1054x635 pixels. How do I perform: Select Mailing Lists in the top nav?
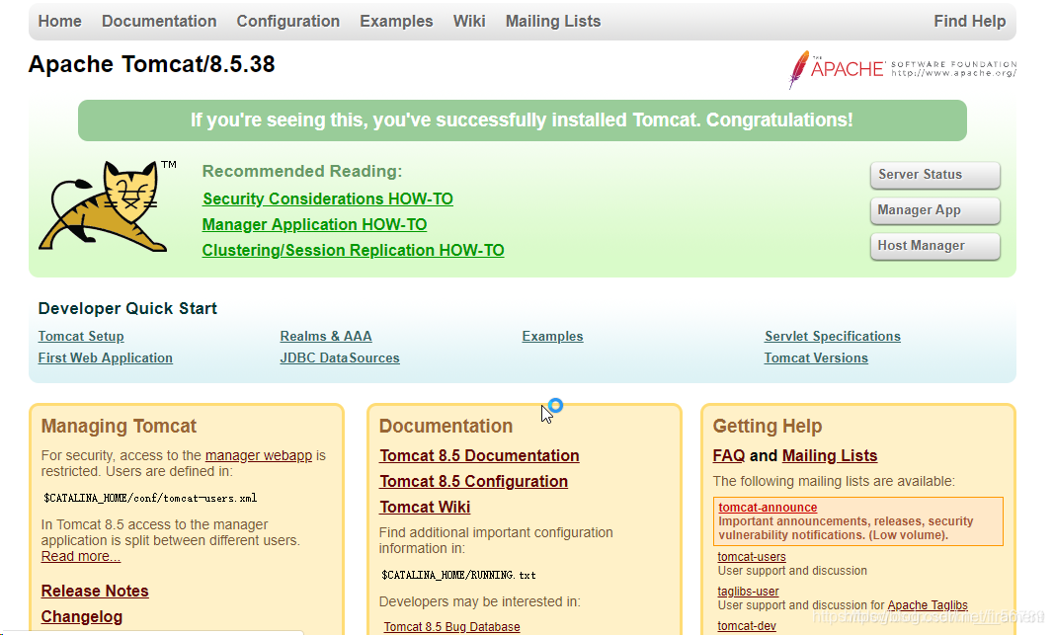553,22
